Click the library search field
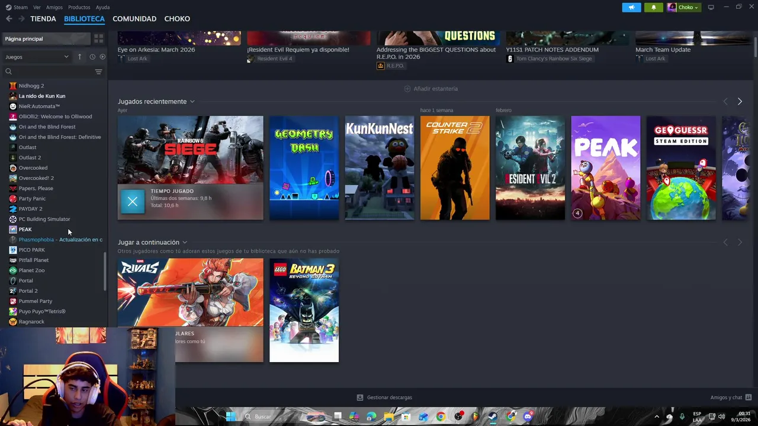This screenshot has width=758, height=426. point(49,72)
